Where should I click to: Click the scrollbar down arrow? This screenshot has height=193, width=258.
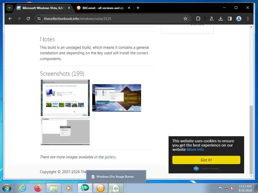pyautogui.click(x=251, y=176)
